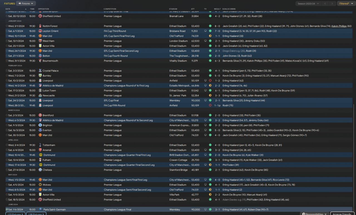356x215 pixels.
Task: Tick the selection circle for the Tottenham fixture
Action: pos(7,145)
